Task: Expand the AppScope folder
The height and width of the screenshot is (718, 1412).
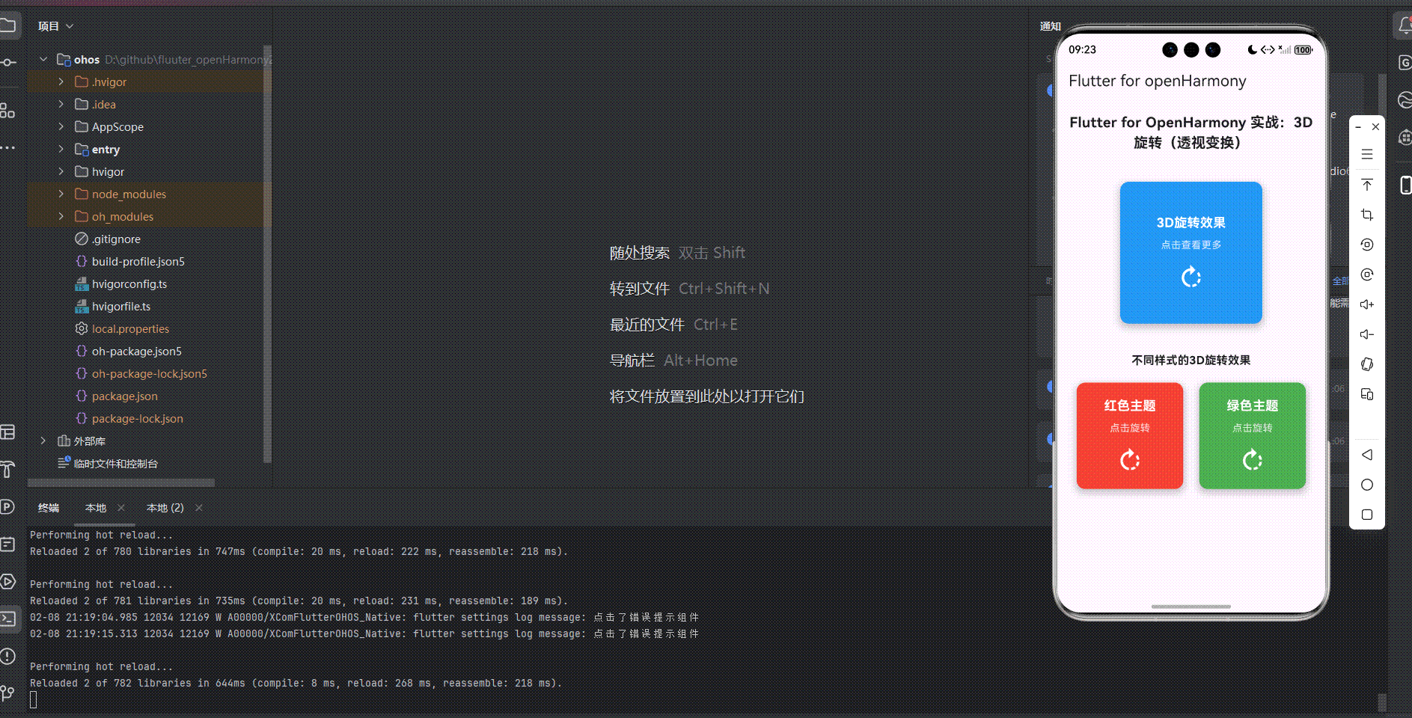Action: pyautogui.click(x=61, y=126)
